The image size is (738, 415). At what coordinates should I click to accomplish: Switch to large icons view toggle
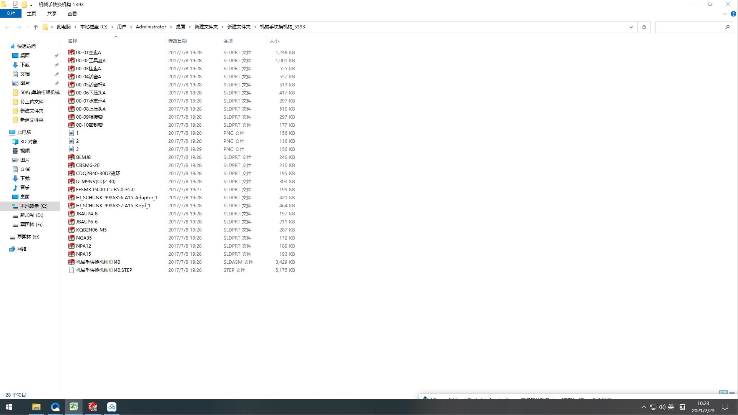click(732, 394)
